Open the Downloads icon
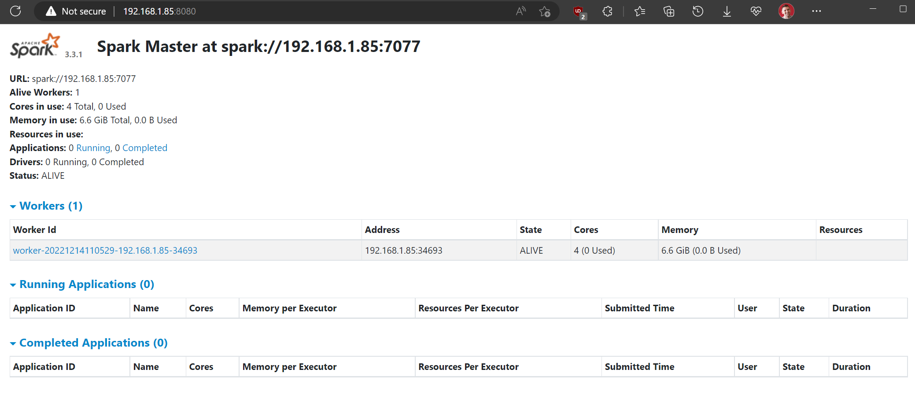Image resolution: width=915 pixels, height=399 pixels. [x=727, y=11]
